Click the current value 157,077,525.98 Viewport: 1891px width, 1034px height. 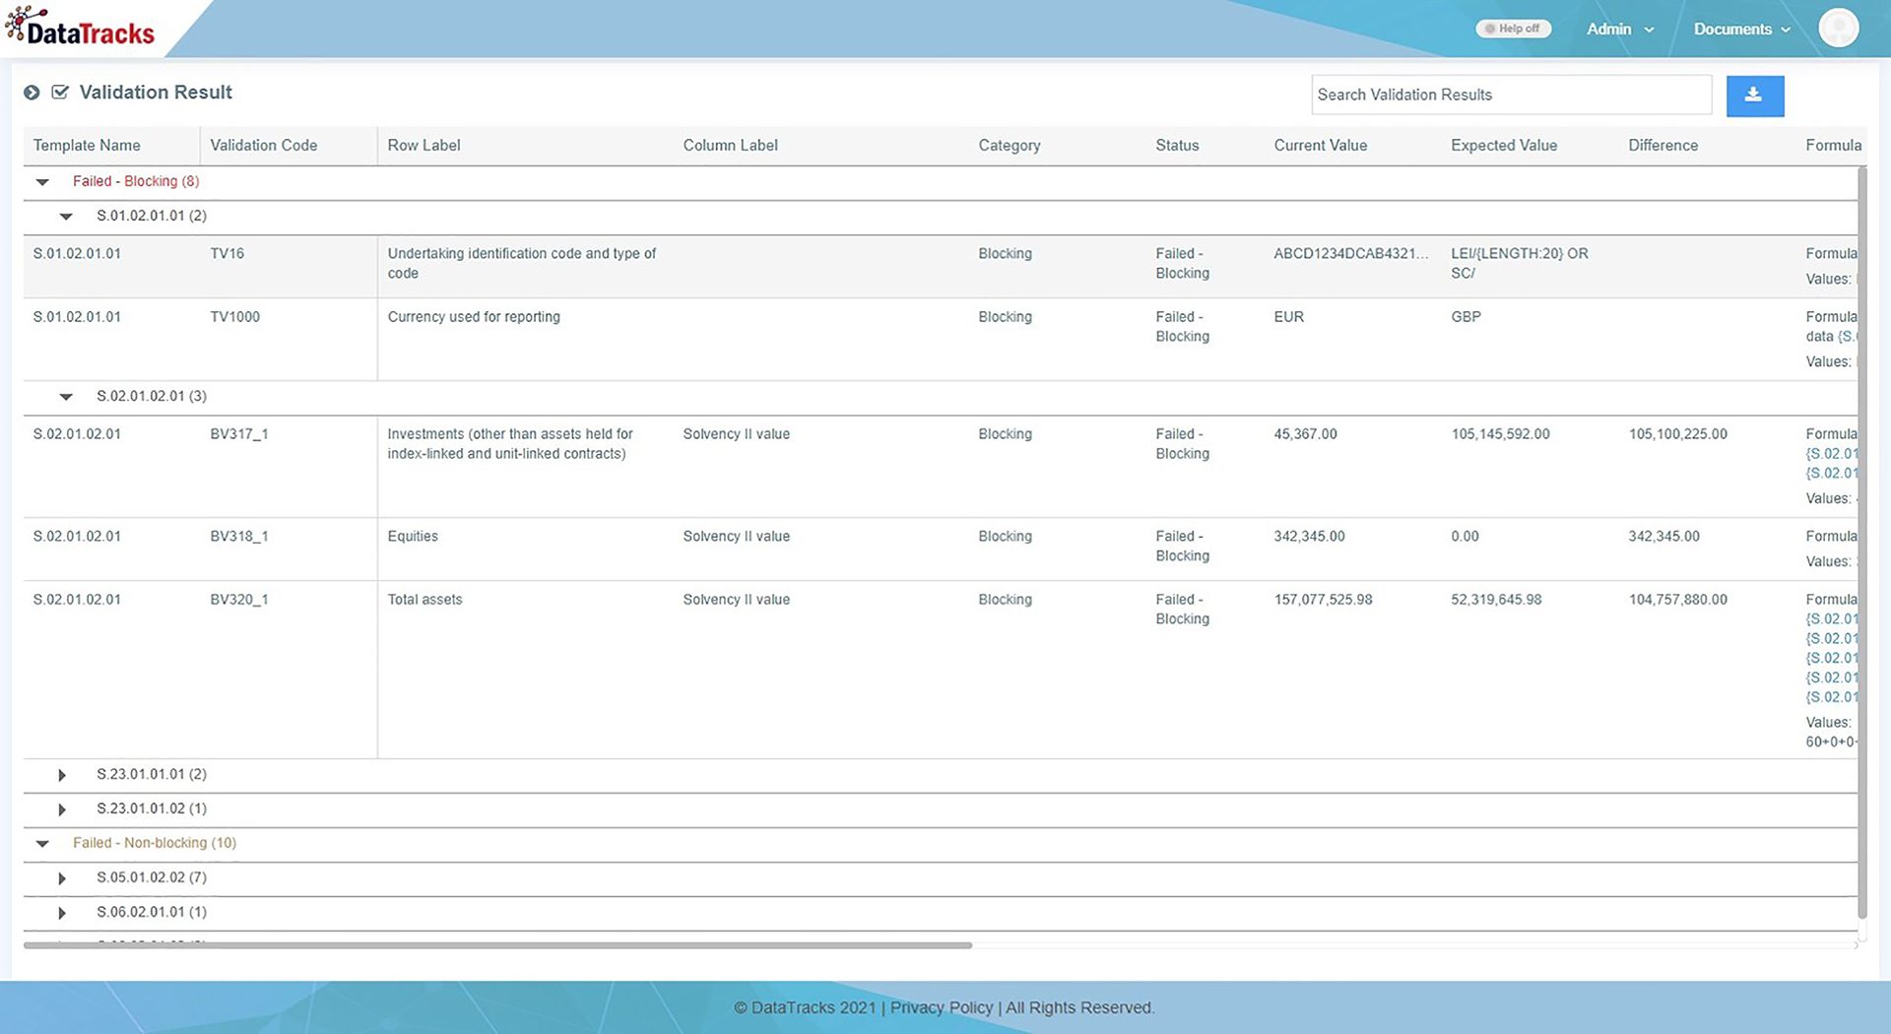[1323, 599]
